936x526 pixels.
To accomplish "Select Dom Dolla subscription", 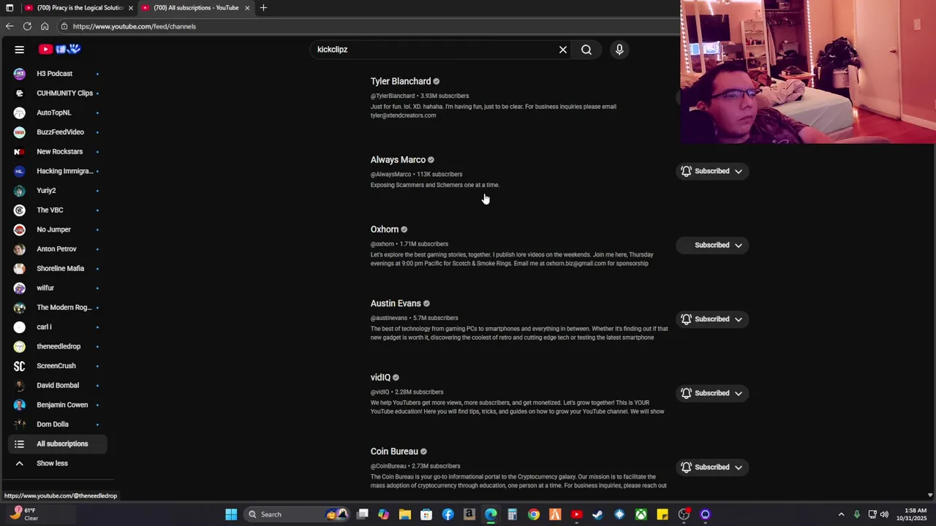I will point(57,424).
